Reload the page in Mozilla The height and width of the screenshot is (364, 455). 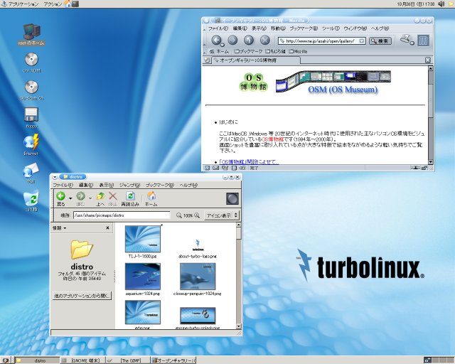click(249, 40)
